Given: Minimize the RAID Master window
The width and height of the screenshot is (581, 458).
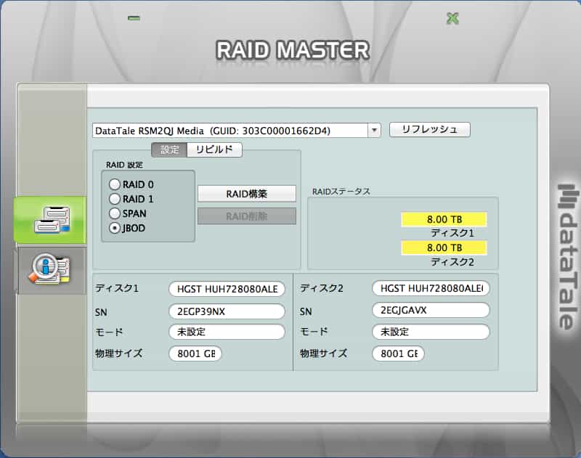Looking at the screenshot, I should (x=134, y=17).
